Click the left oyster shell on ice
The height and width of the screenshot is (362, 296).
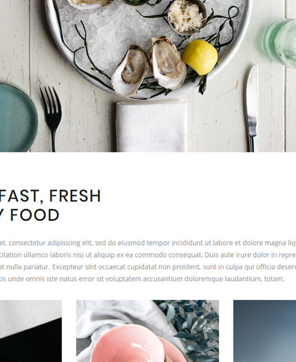(130, 71)
